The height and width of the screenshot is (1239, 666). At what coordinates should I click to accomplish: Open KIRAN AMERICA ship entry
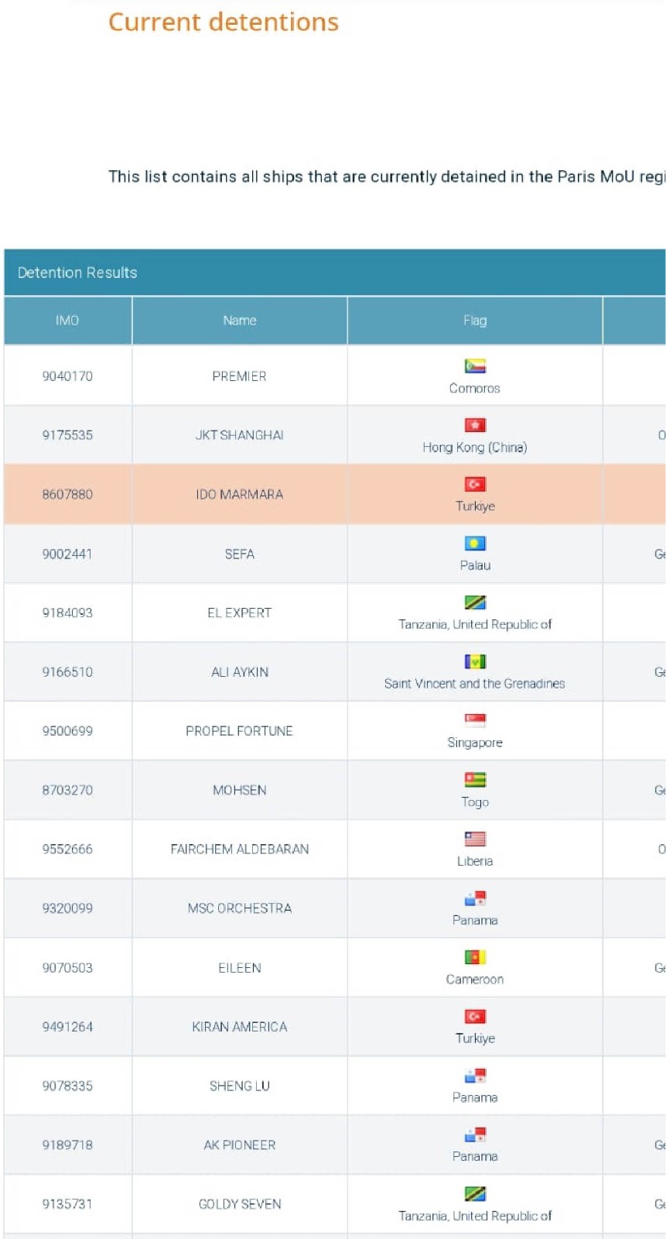pos(240,1027)
